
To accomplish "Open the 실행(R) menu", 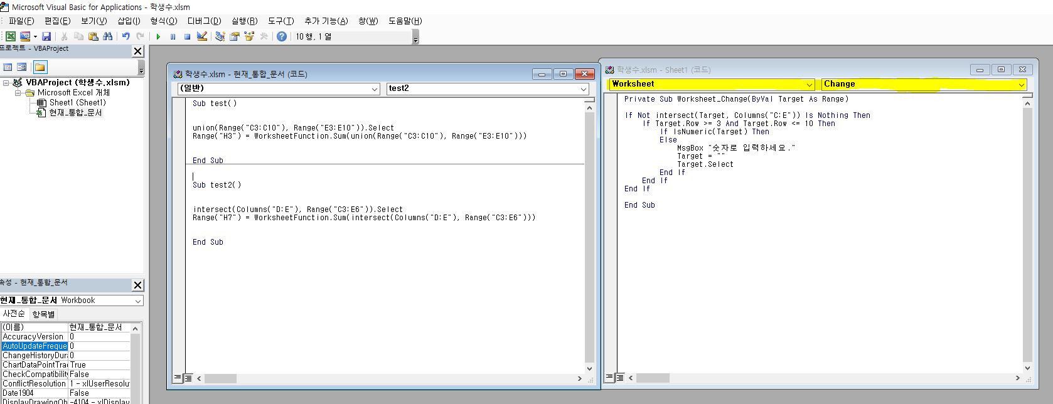I will [244, 21].
